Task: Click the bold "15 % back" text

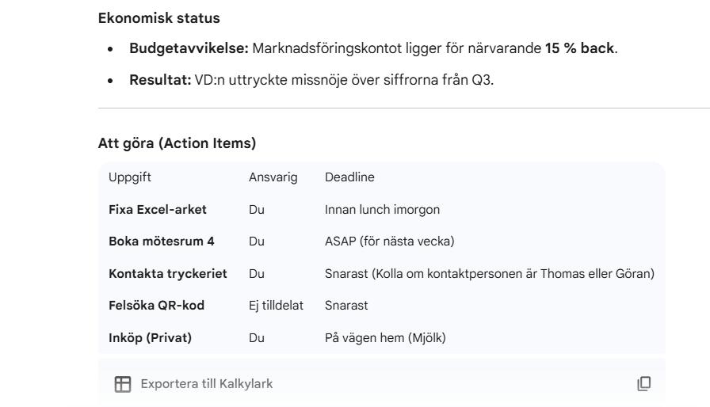Action: [580, 48]
